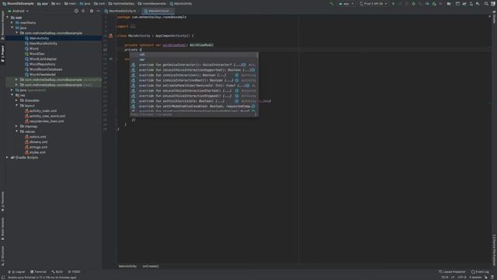
Task: Select 'var' in the completion popup
Action: coord(194,60)
